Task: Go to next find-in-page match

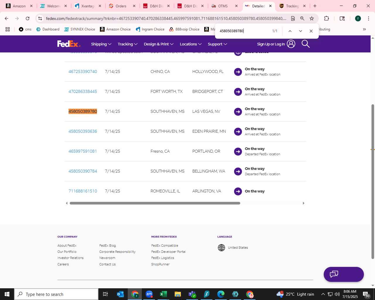Action: point(300,31)
